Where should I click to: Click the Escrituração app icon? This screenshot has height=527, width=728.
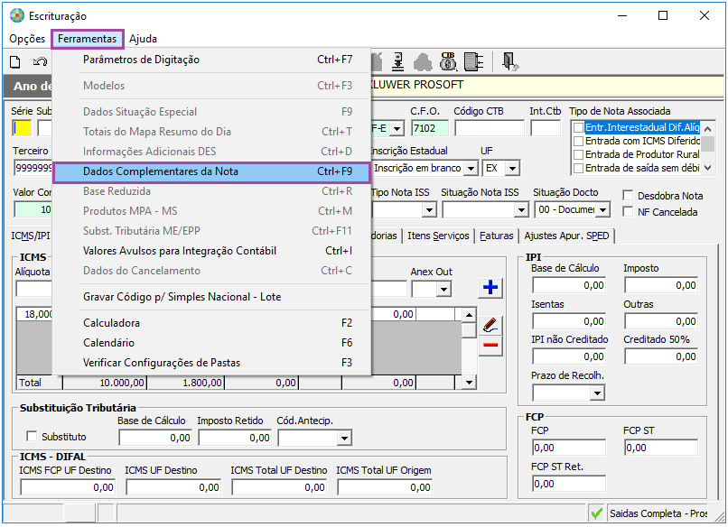[17, 15]
